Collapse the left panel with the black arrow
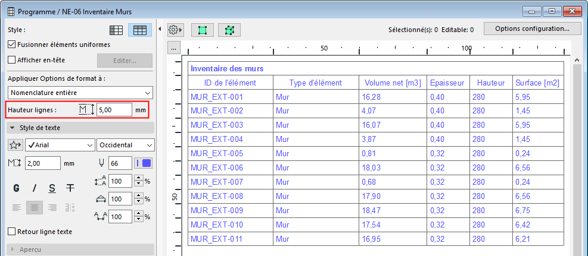The image size is (588, 256). click(160, 29)
